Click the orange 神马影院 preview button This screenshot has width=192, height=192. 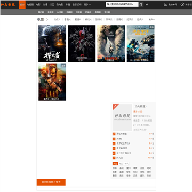coord(51,182)
